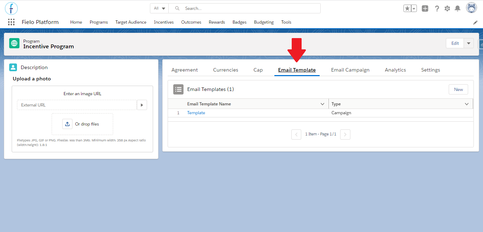This screenshot has width=483, height=232.
Task: Click the Fielo logo icon
Action: [11, 8]
